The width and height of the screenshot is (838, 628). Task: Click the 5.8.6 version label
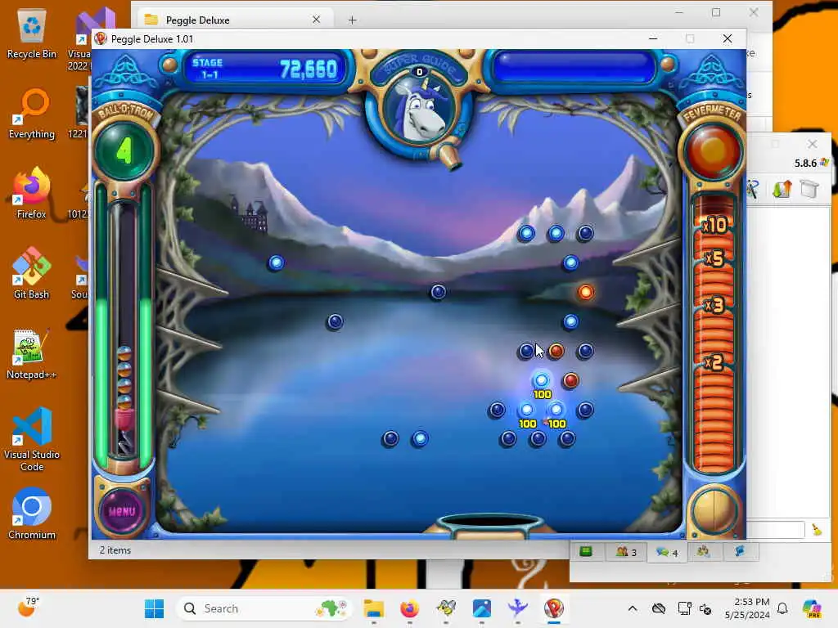tap(805, 163)
